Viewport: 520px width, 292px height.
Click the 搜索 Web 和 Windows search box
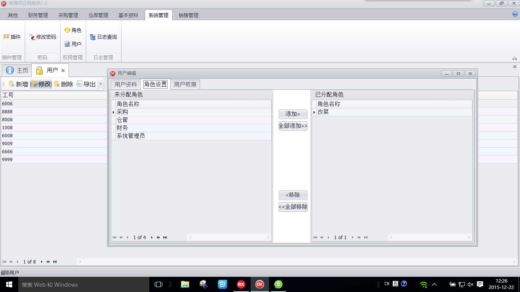point(83,284)
